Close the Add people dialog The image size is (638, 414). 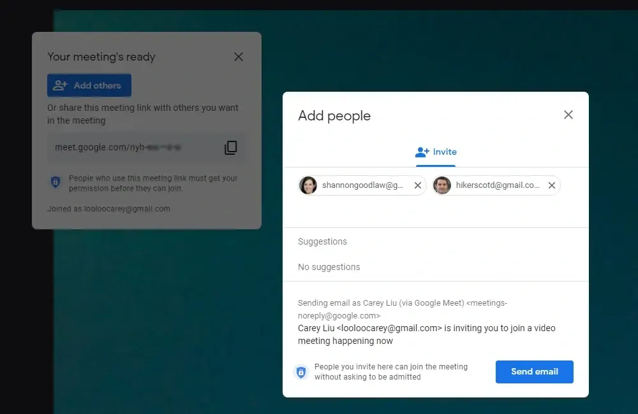coord(568,115)
